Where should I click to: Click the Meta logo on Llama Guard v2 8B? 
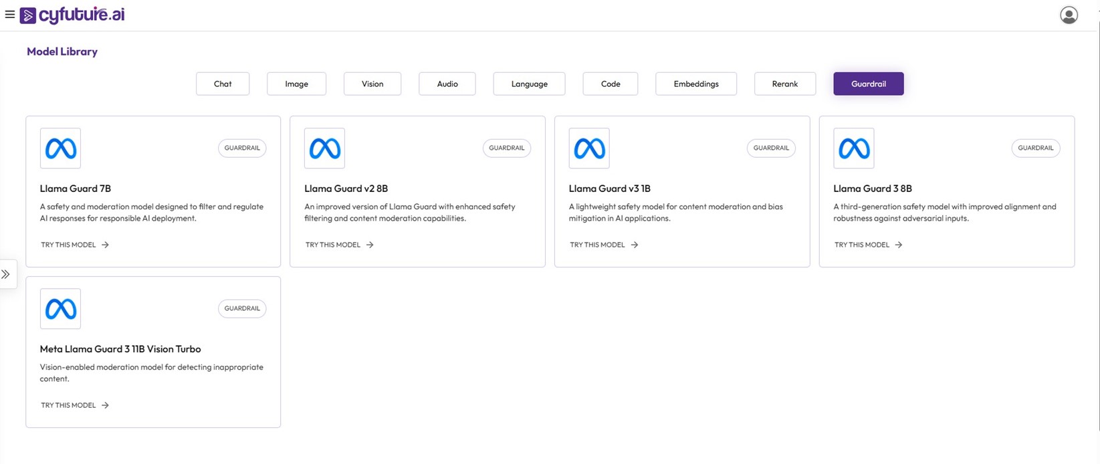click(324, 148)
